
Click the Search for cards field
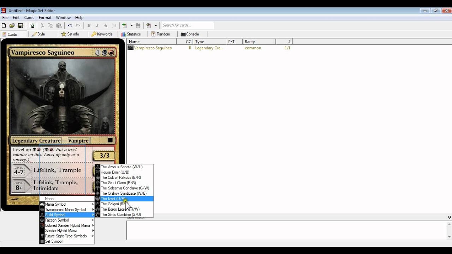pyautogui.click(x=188, y=25)
